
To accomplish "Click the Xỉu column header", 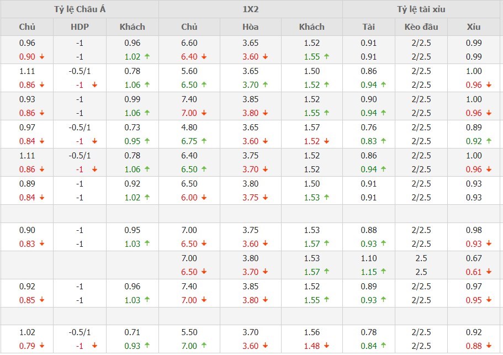I will pyautogui.click(x=473, y=27).
